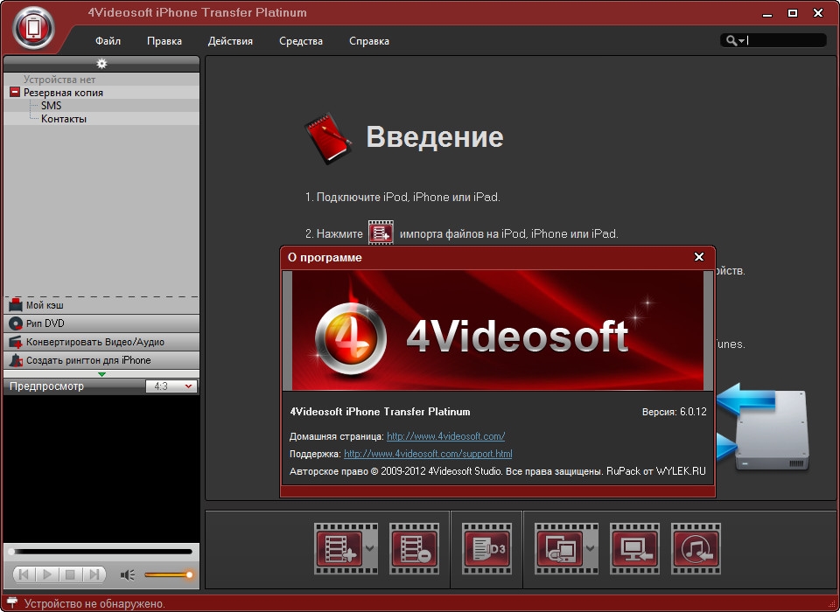Select SMS backup item
This screenshot has width=840, height=612.
52,106
